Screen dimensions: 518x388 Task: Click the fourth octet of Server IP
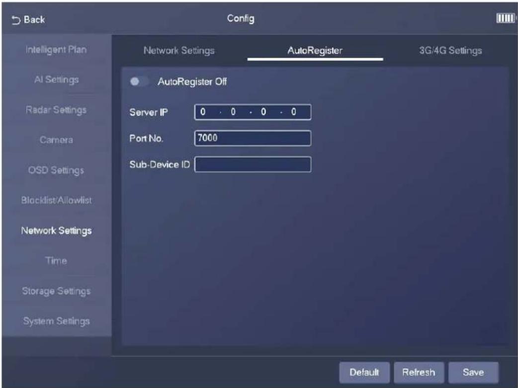tap(294, 112)
